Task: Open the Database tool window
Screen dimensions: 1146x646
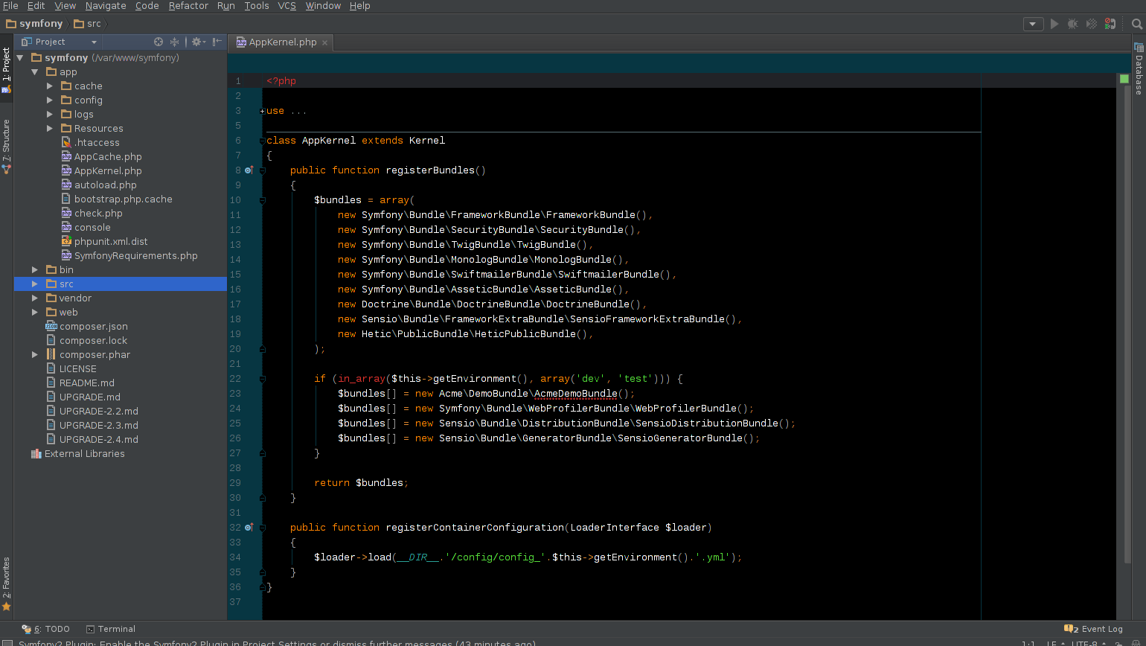Action: 1139,68
